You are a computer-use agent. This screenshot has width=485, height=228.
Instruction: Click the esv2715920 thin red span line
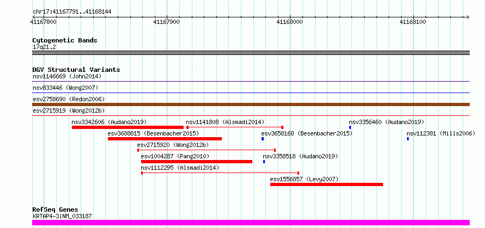207,150
